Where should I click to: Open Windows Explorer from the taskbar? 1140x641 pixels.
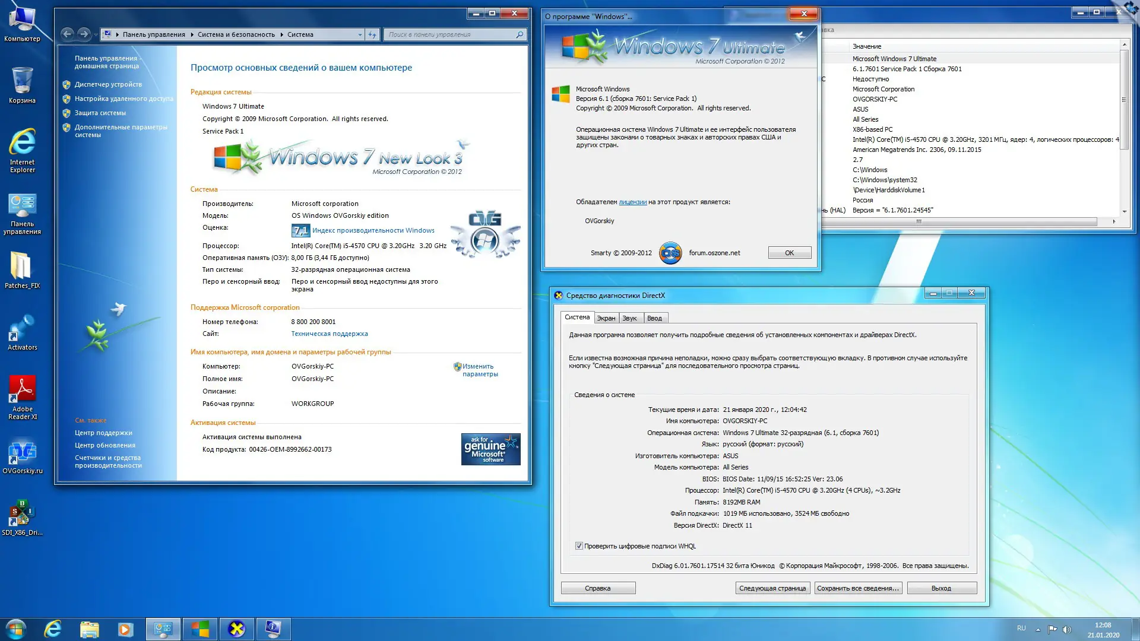point(89,629)
